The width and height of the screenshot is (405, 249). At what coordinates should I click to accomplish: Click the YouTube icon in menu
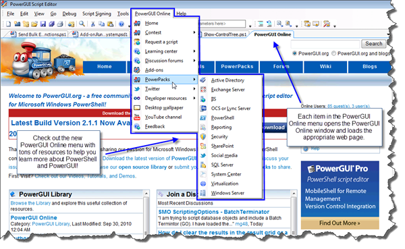137,117
